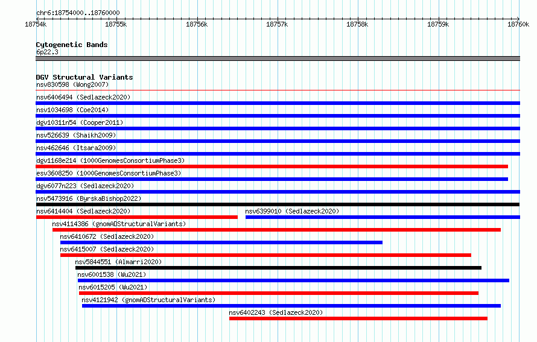Viewport: 537px width, 342px height.
Task: Click the gray 6p22.3 cytogenetic band bar
Action: (278, 59)
